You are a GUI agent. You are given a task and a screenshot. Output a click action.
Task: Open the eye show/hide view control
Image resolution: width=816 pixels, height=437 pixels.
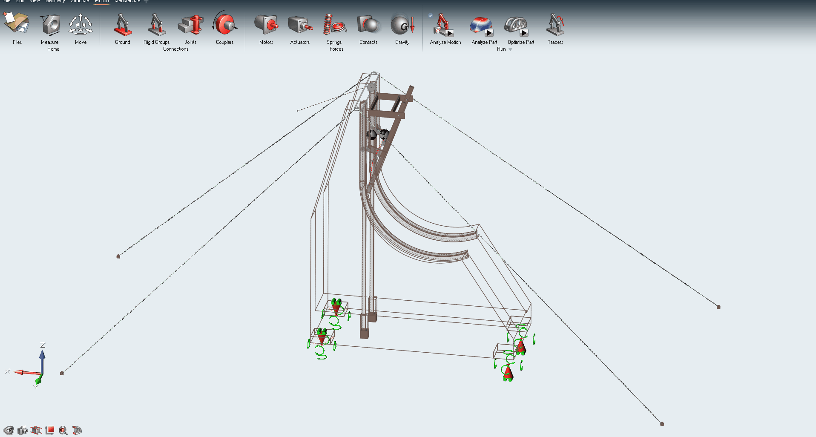tap(9, 430)
